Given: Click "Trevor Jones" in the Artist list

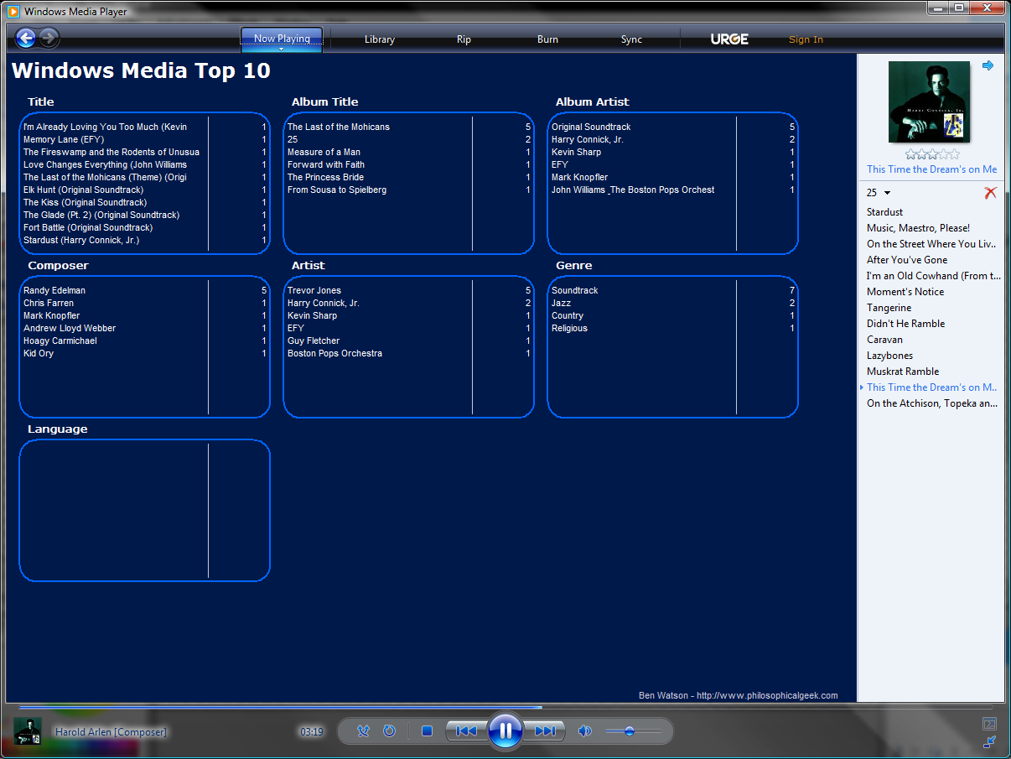Looking at the screenshot, I should pos(314,290).
